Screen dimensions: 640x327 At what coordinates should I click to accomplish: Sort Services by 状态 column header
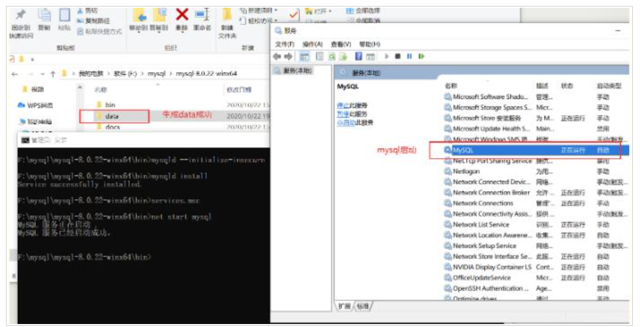click(567, 86)
